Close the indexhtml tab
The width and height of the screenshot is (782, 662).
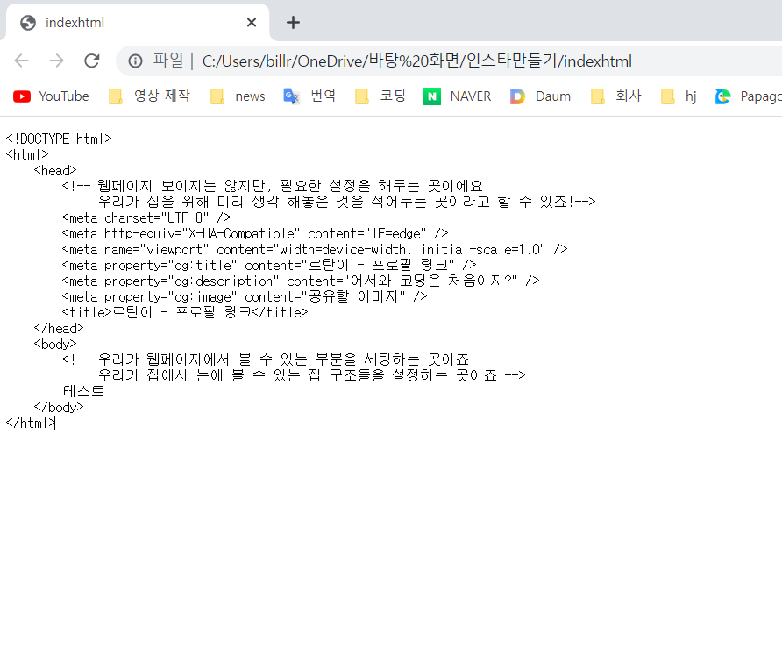tap(252, 23)
